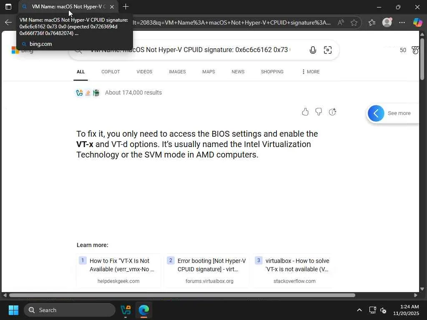Close the VM Name search tab

point(112,7)
